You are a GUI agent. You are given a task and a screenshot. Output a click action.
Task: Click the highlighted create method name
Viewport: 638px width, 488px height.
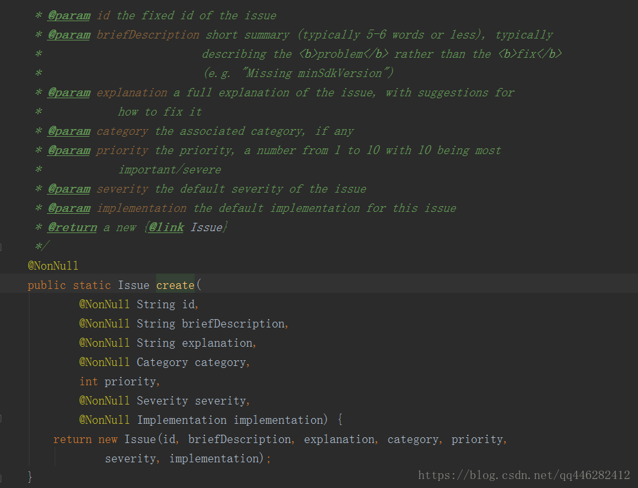click(x=175, y=285)
